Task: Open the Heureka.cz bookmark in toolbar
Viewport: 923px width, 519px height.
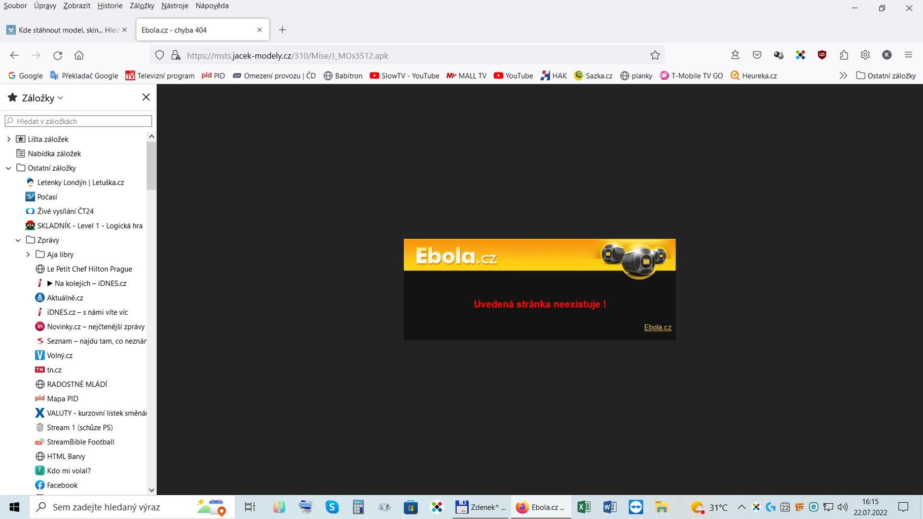Action: coord(754,76)
